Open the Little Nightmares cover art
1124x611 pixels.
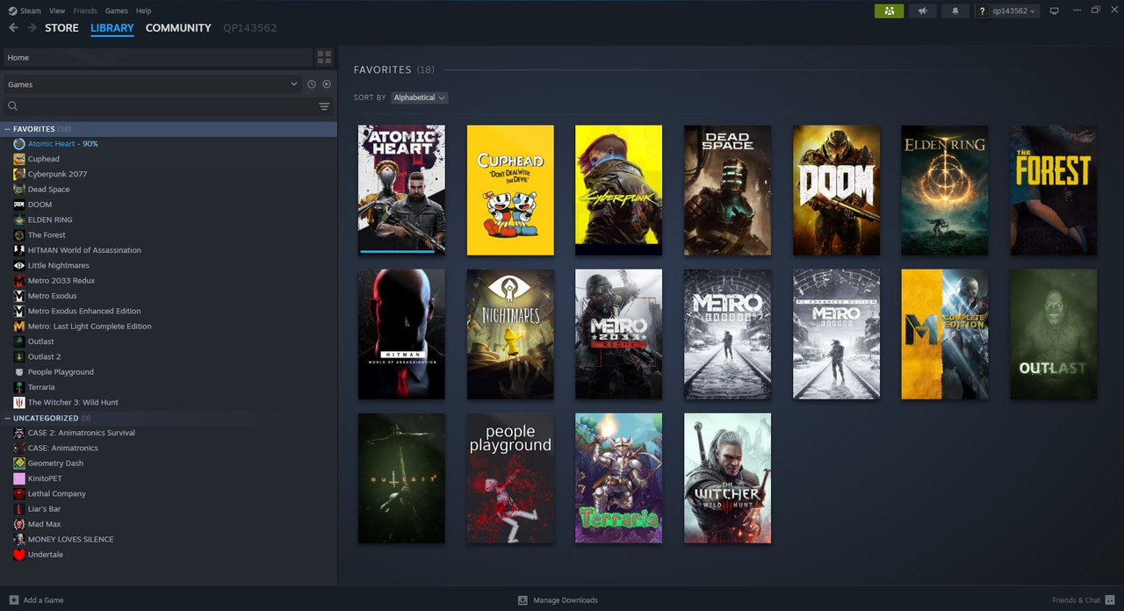point(510,334)
